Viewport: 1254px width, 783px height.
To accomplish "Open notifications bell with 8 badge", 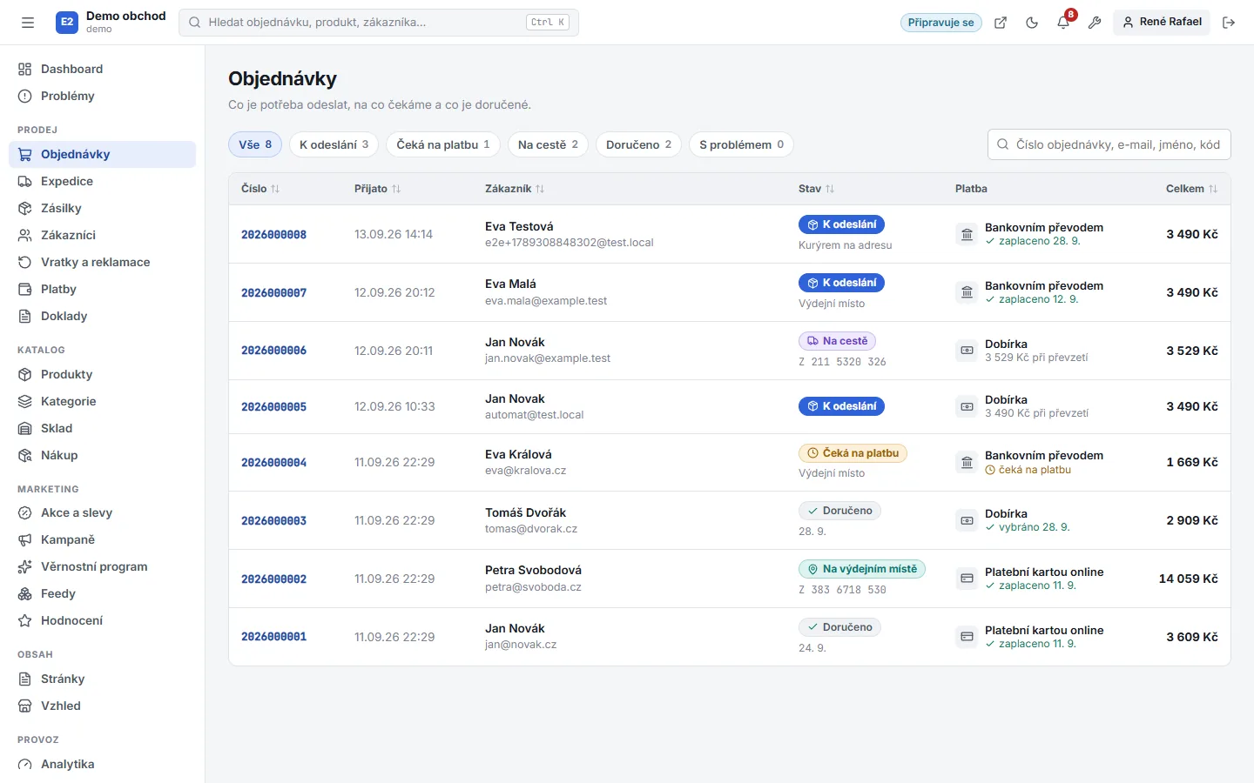I will (1064, 22).
